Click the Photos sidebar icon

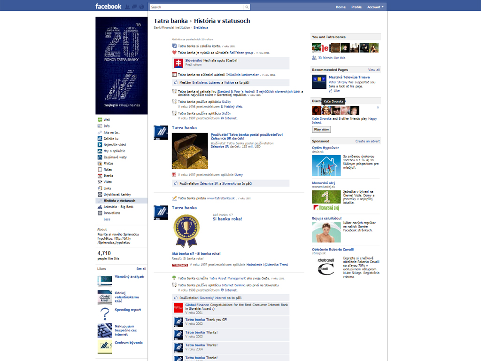tap(100, 163)
